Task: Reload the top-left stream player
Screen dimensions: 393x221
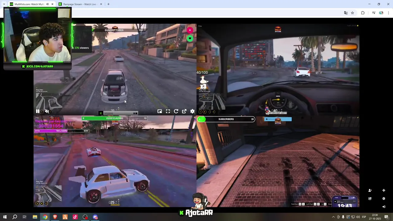Action: [x=176, y=111]
